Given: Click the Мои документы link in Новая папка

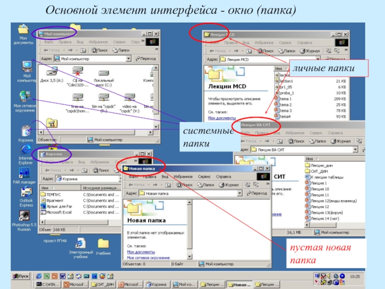Looking at the screenshot, I should 141,252.
